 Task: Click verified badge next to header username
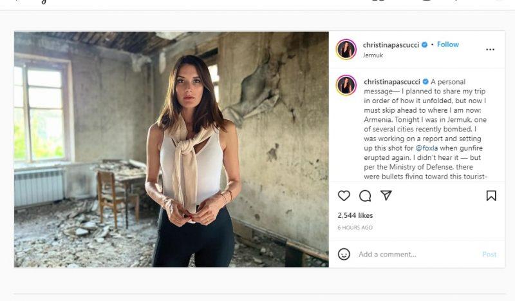(x=425, y=45)
